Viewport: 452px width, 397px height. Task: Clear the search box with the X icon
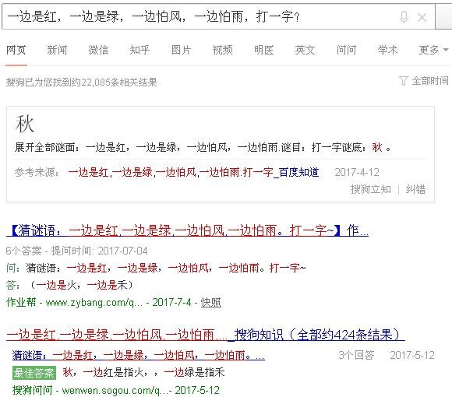click(x=422, y=18)
